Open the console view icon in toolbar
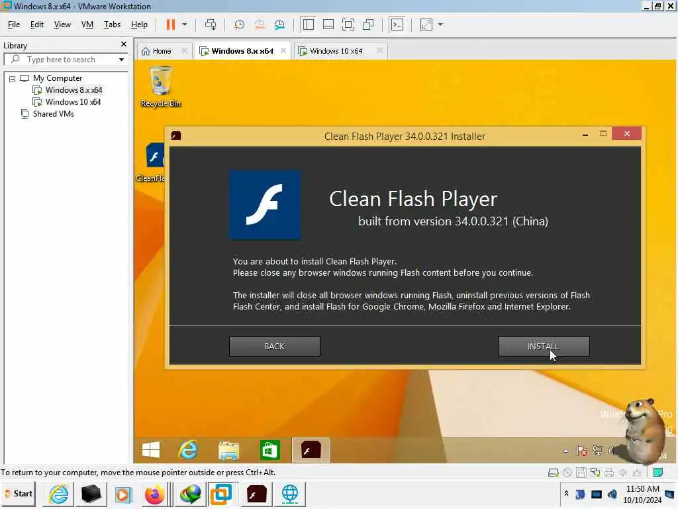The image size is (678, 509). pyautogui.click(x=397, y=25)
